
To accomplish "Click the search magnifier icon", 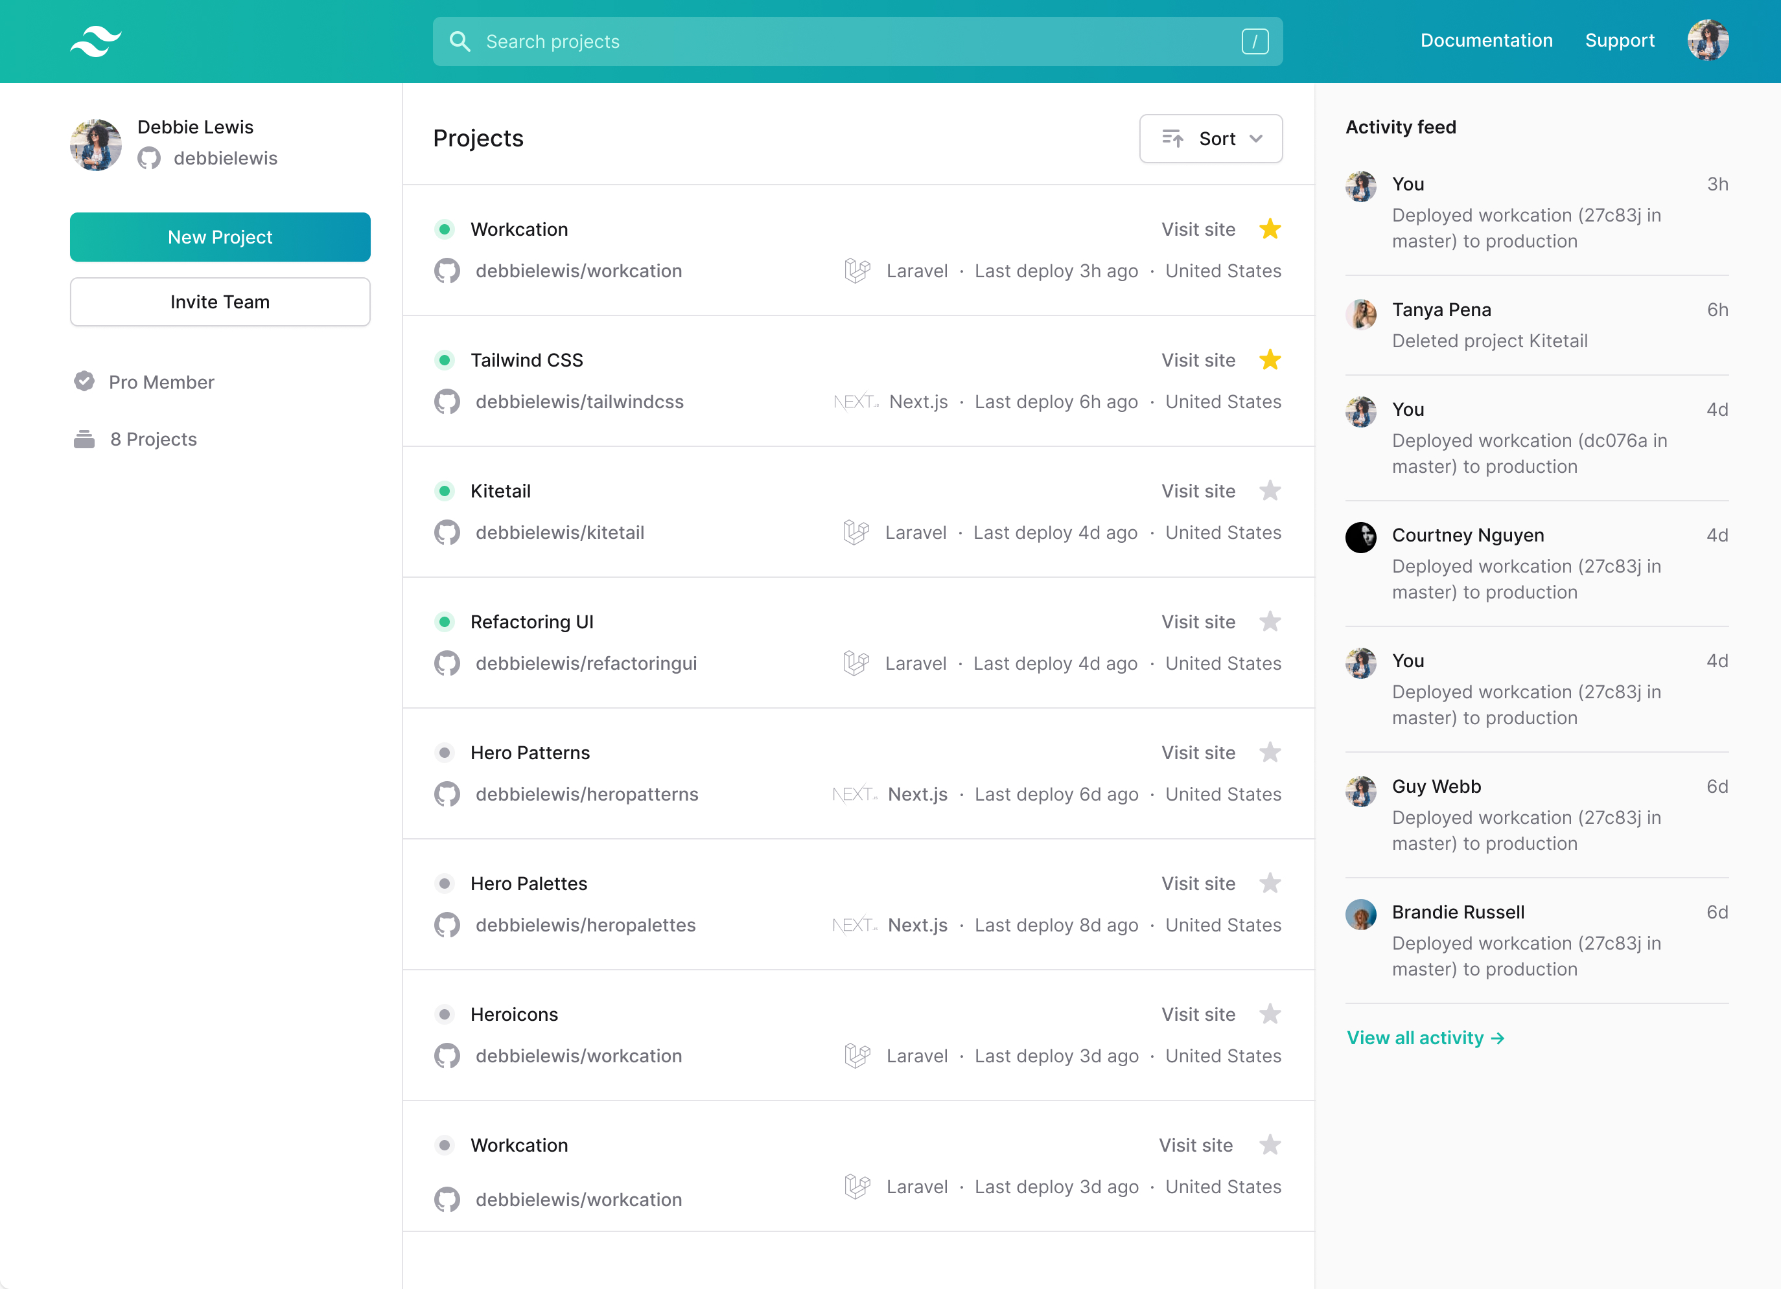I will pos(460,41).
